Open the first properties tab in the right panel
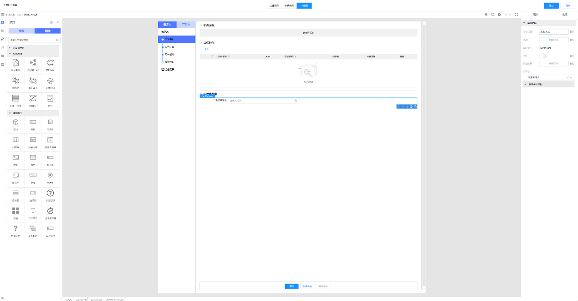The height and width of the screenshot is (301, 578). click(536, 15)
